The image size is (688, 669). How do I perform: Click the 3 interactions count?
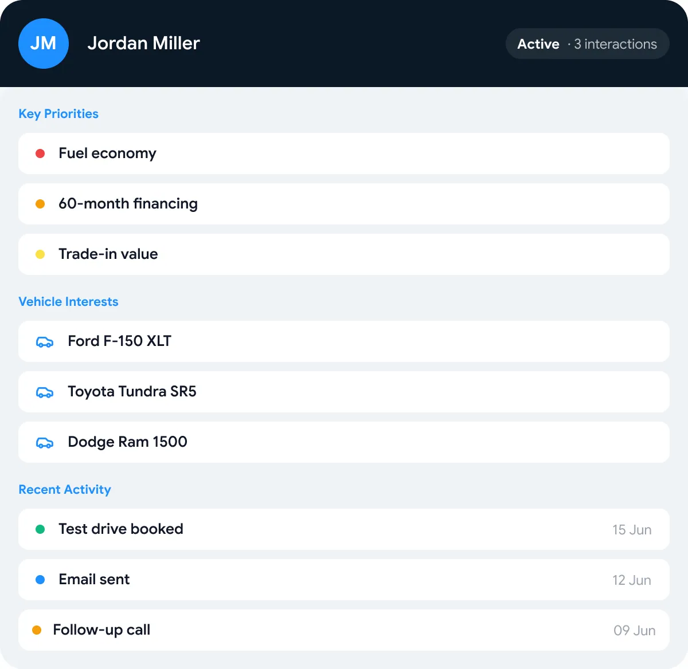(616, 44)
